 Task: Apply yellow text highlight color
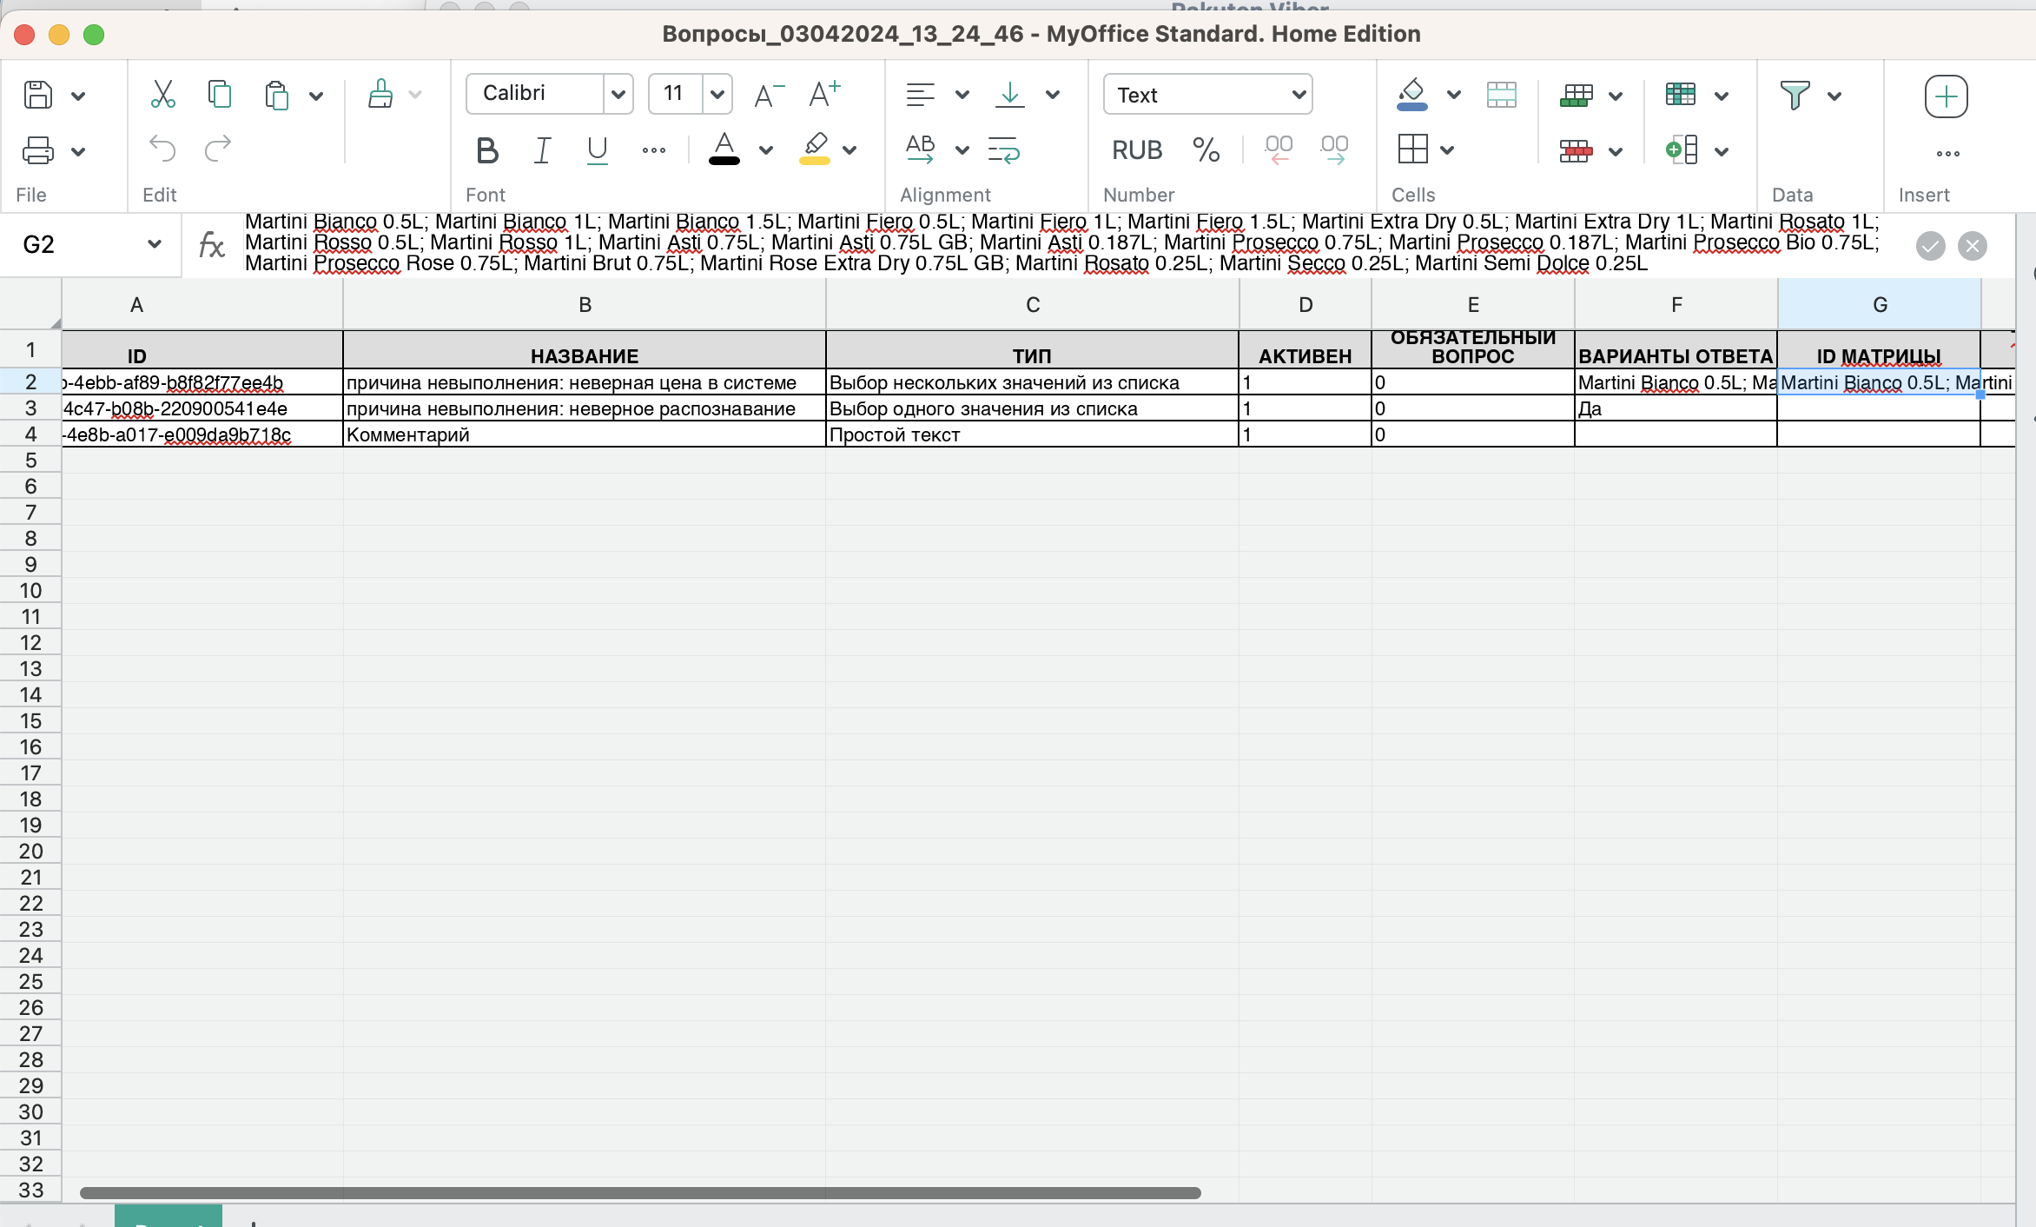[815, 149]
